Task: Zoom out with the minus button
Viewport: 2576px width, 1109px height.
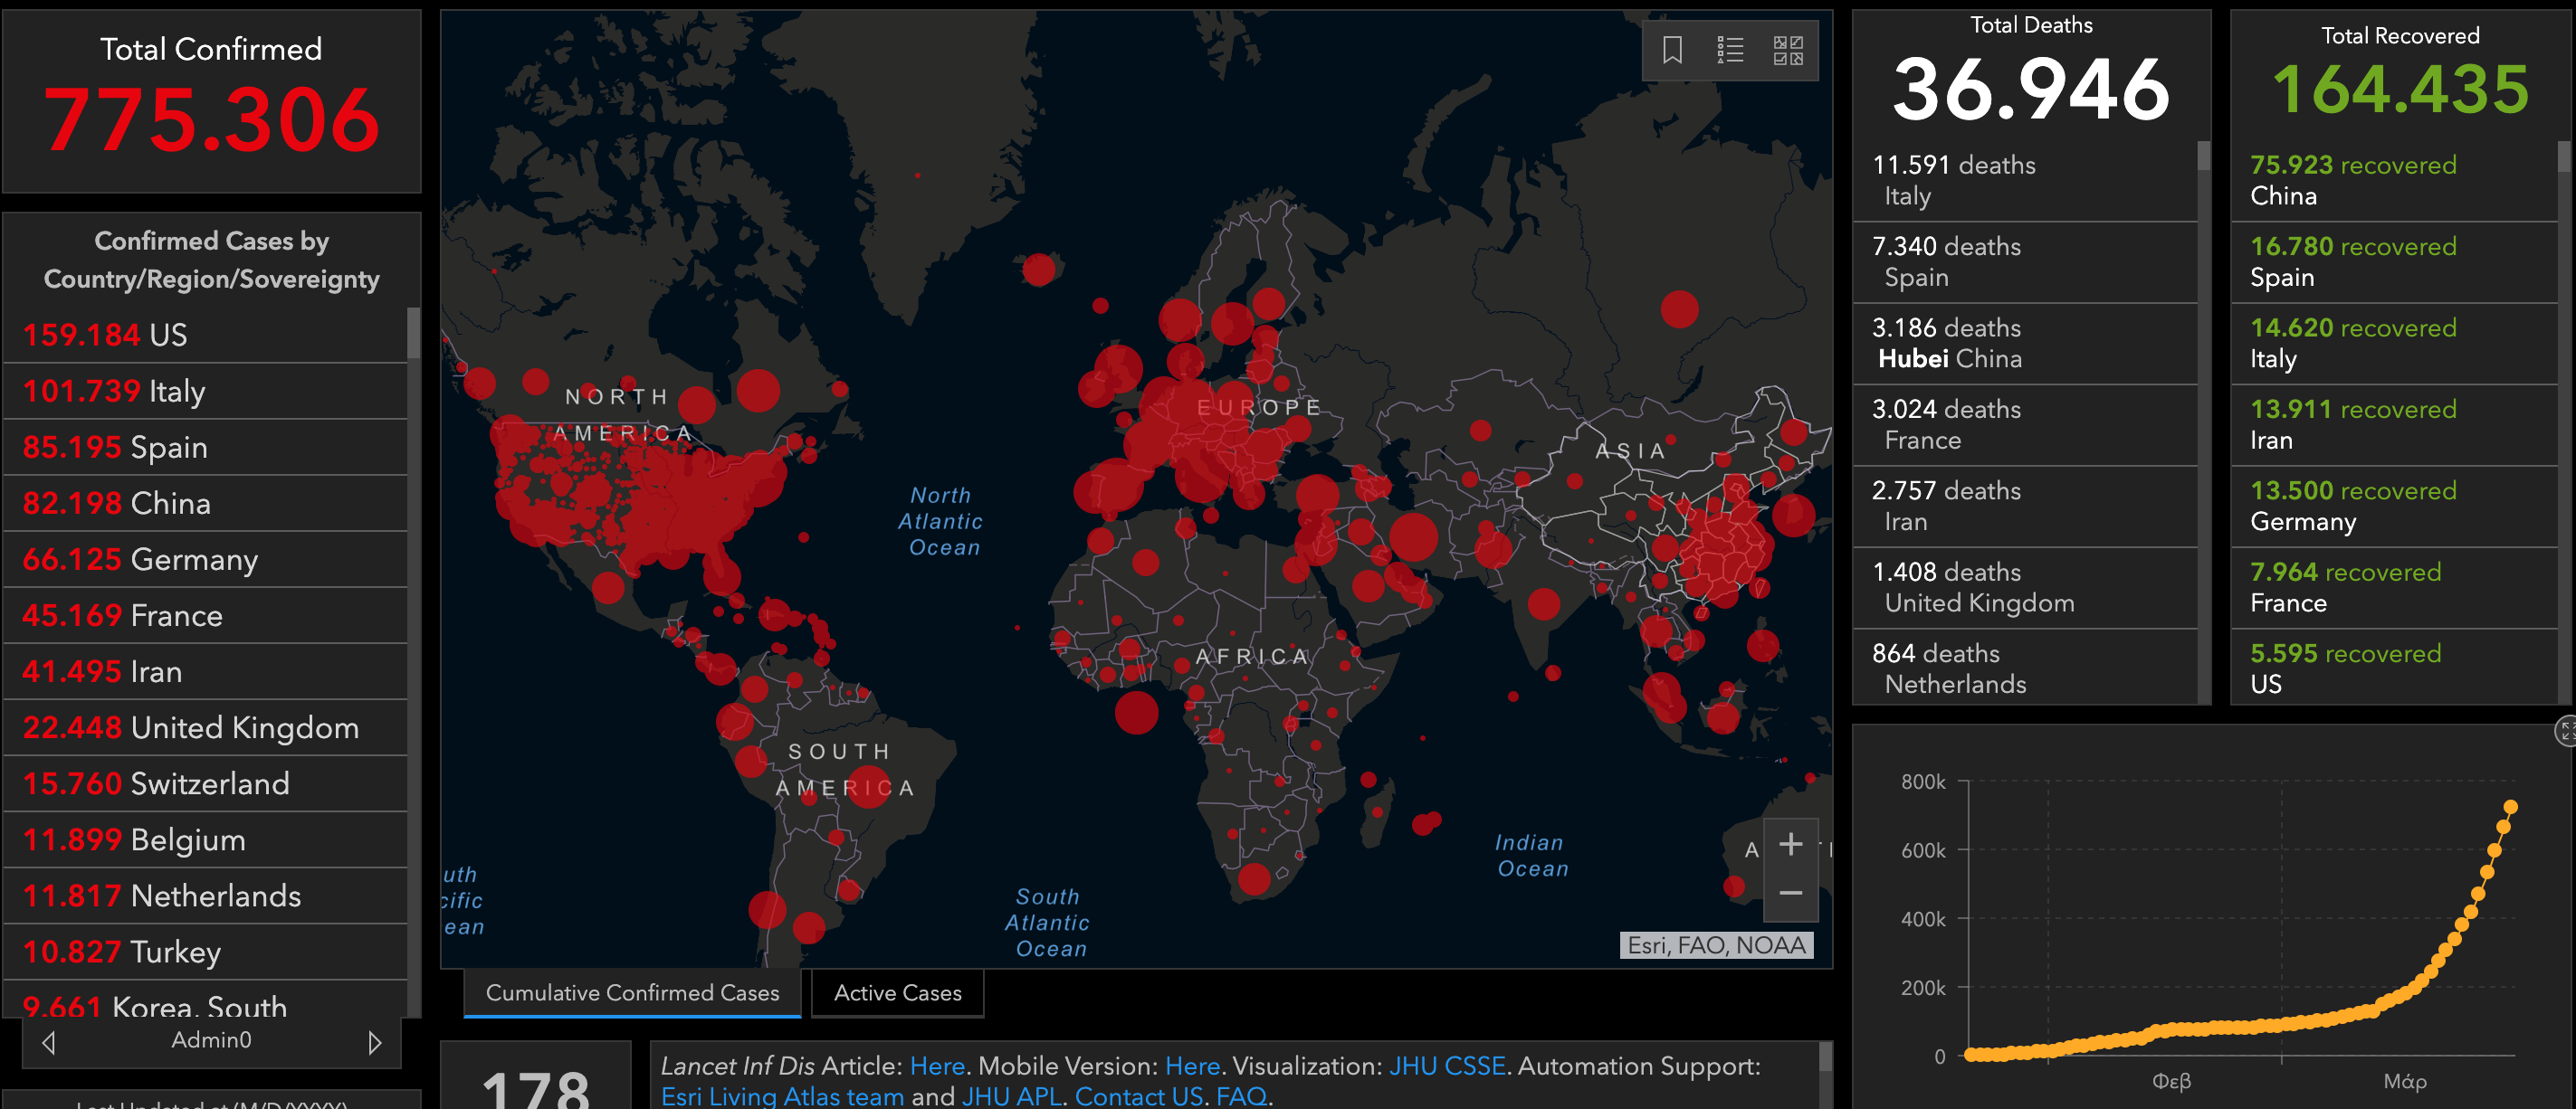Action: pos(1790,893)
